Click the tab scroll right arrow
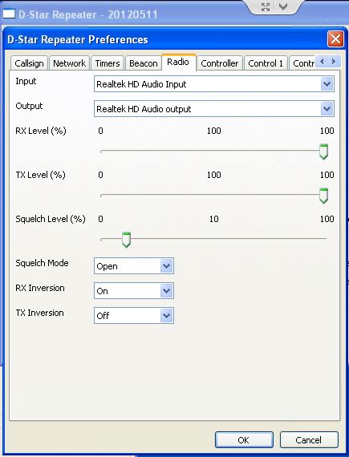Viewport: 349px width, 457px height. [x=334, y=61]
